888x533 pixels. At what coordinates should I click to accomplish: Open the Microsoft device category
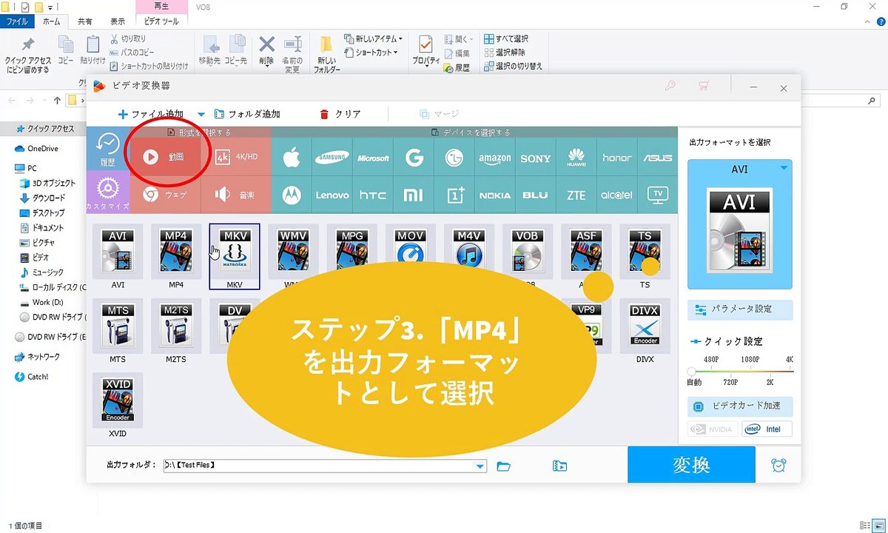pos(373,158)
